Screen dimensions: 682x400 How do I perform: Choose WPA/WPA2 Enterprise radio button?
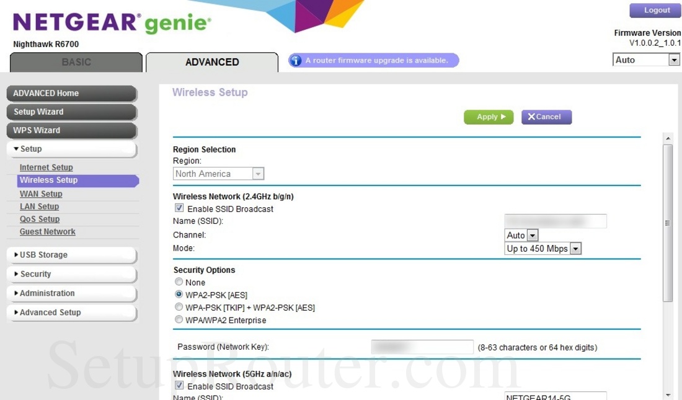[x=179, y=320]
